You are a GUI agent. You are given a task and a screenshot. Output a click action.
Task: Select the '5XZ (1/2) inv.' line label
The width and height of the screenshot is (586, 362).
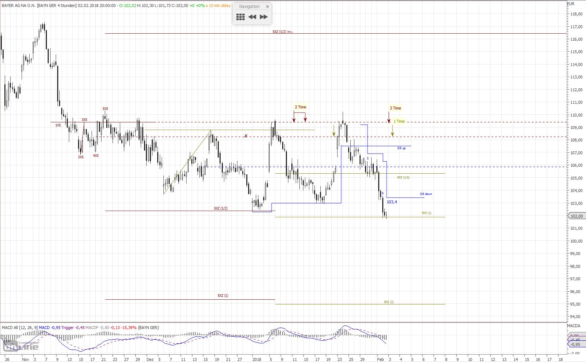coord(283,32)
